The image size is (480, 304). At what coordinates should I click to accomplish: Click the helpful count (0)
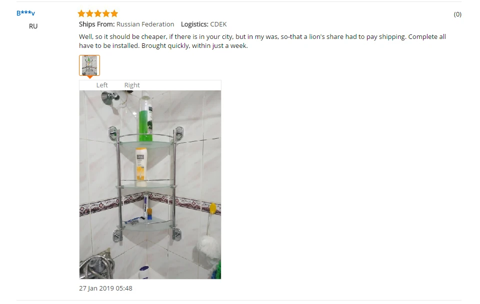pyautogui.click(x=457, y=14)
